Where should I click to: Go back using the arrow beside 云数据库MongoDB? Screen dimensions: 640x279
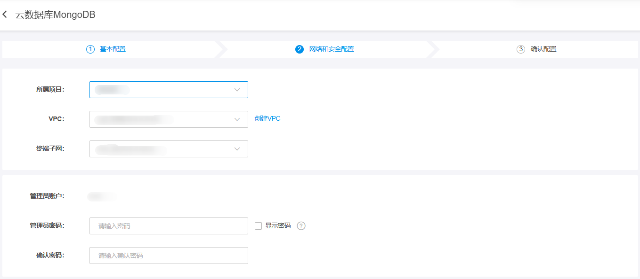[5, 15]
